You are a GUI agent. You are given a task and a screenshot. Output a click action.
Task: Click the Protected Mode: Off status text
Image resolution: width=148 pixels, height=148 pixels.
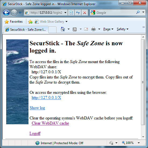pyautogui.click(x=69, y=143)
